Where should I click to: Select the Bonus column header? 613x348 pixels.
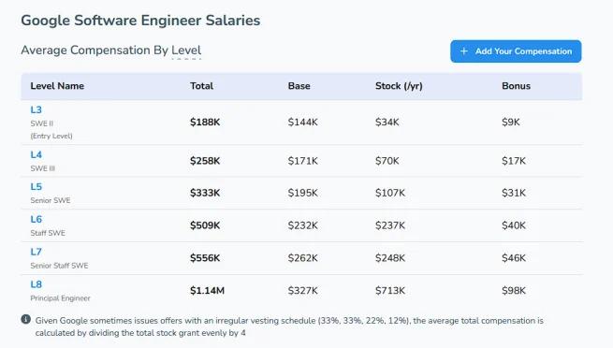(516, 86)
